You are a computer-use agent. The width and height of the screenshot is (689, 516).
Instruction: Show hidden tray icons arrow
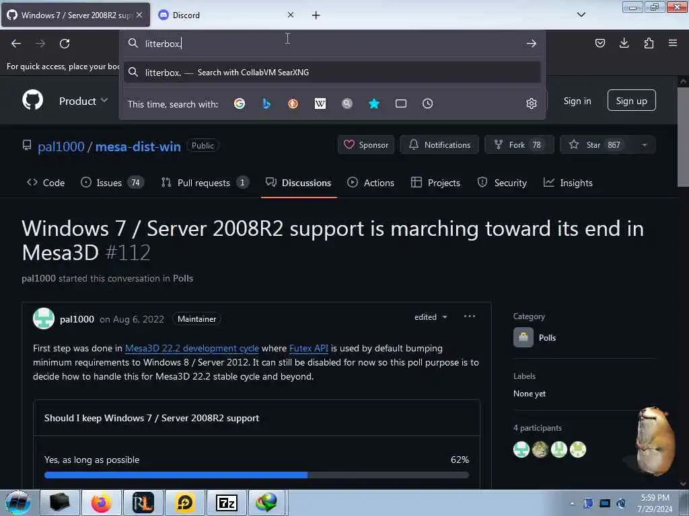pyautogui.click(x=572, y=503)
